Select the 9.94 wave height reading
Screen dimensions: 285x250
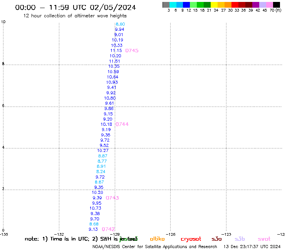click(x=120, y=29)
